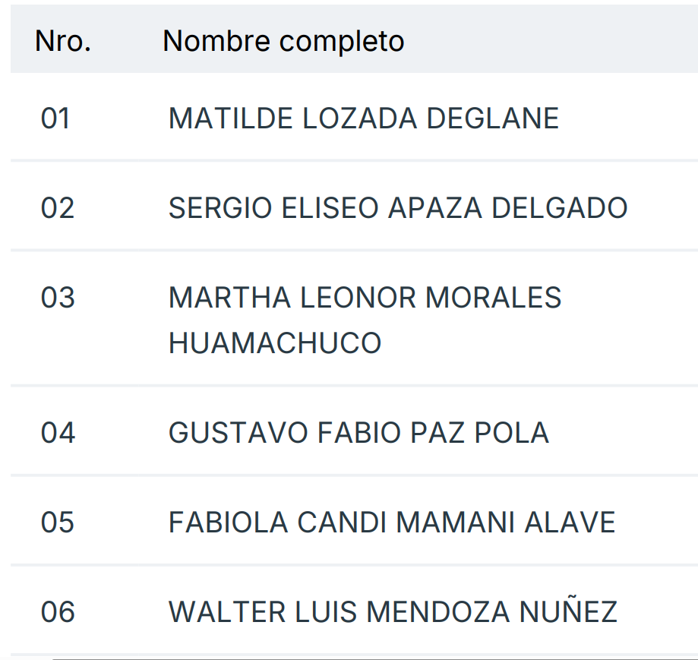Select row number 02
The width and height of the screenshot is (698, 660).
58,208
